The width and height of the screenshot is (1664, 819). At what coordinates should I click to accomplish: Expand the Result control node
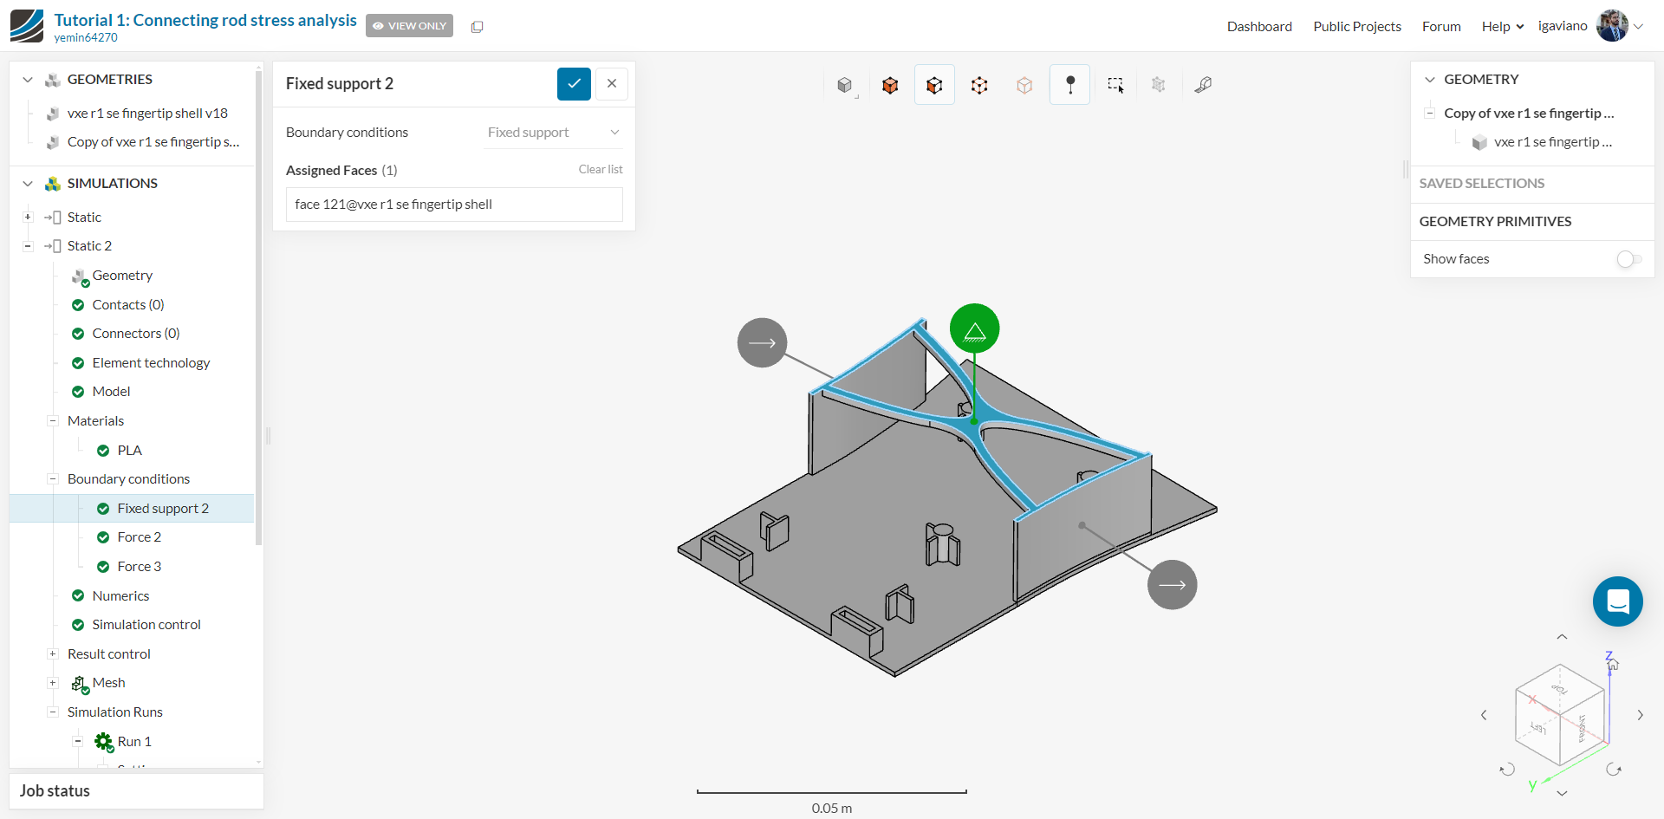[53, 654]
